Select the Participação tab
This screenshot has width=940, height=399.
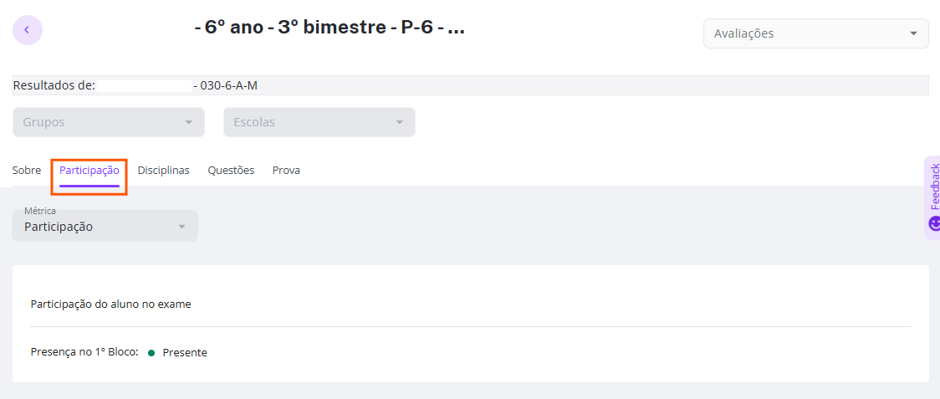(x=89, y=171)
